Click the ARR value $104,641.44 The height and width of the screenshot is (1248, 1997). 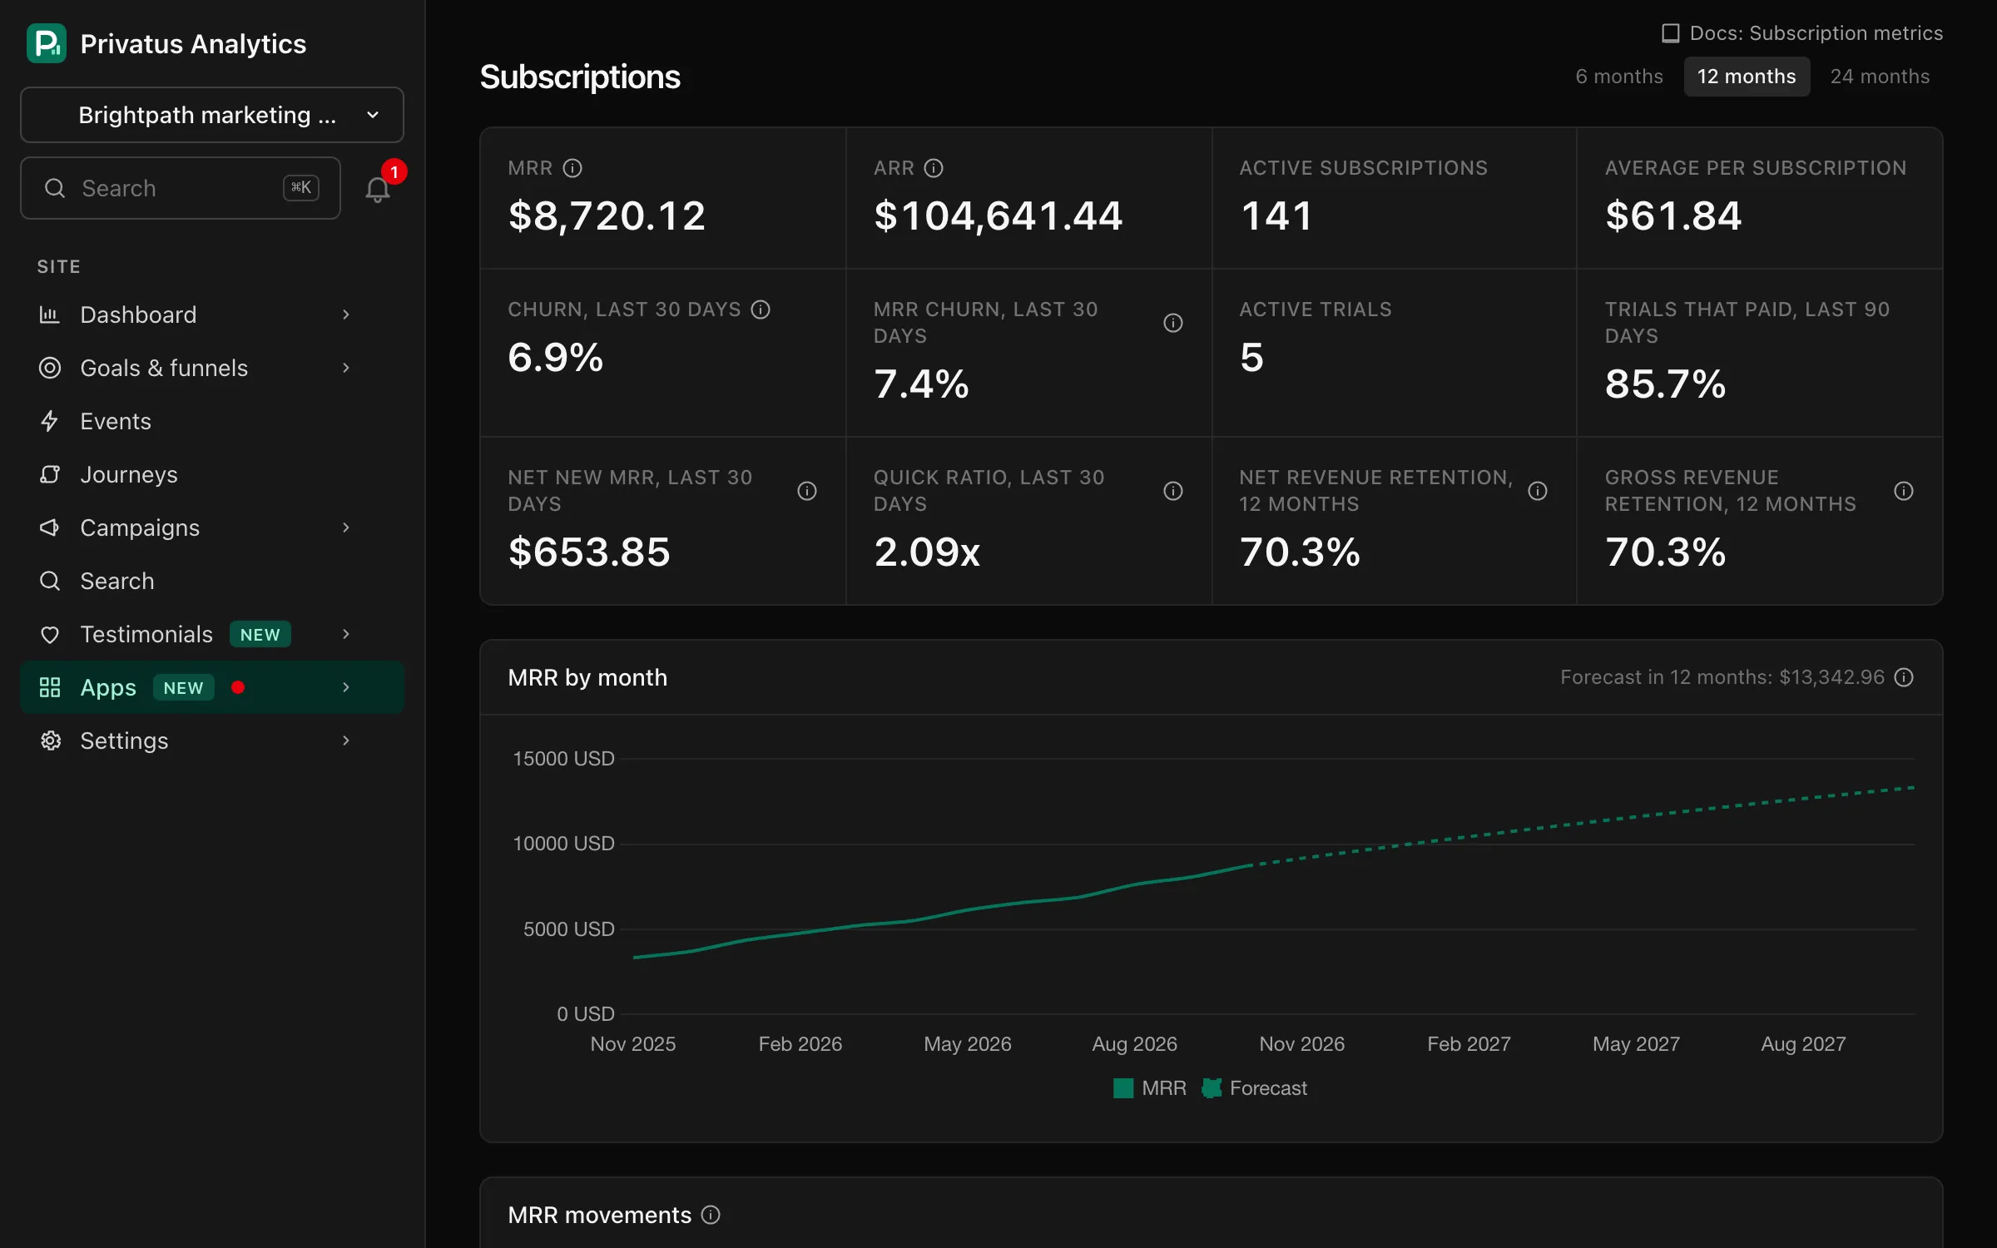pyautogui.click(x=998, y=216)
